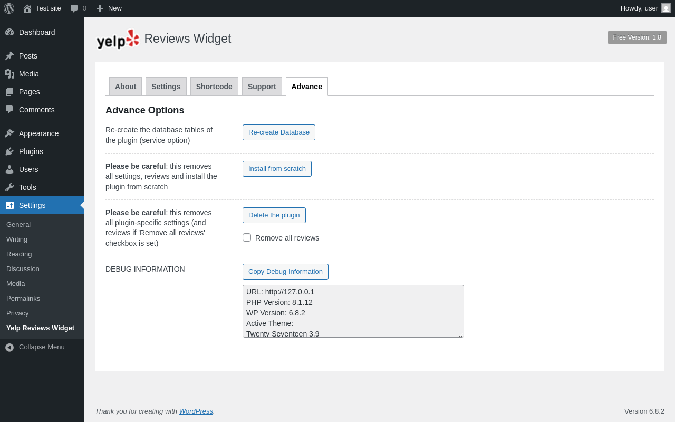Click the WordPress logo icon
675x422 pixels.
pos(9,8)
